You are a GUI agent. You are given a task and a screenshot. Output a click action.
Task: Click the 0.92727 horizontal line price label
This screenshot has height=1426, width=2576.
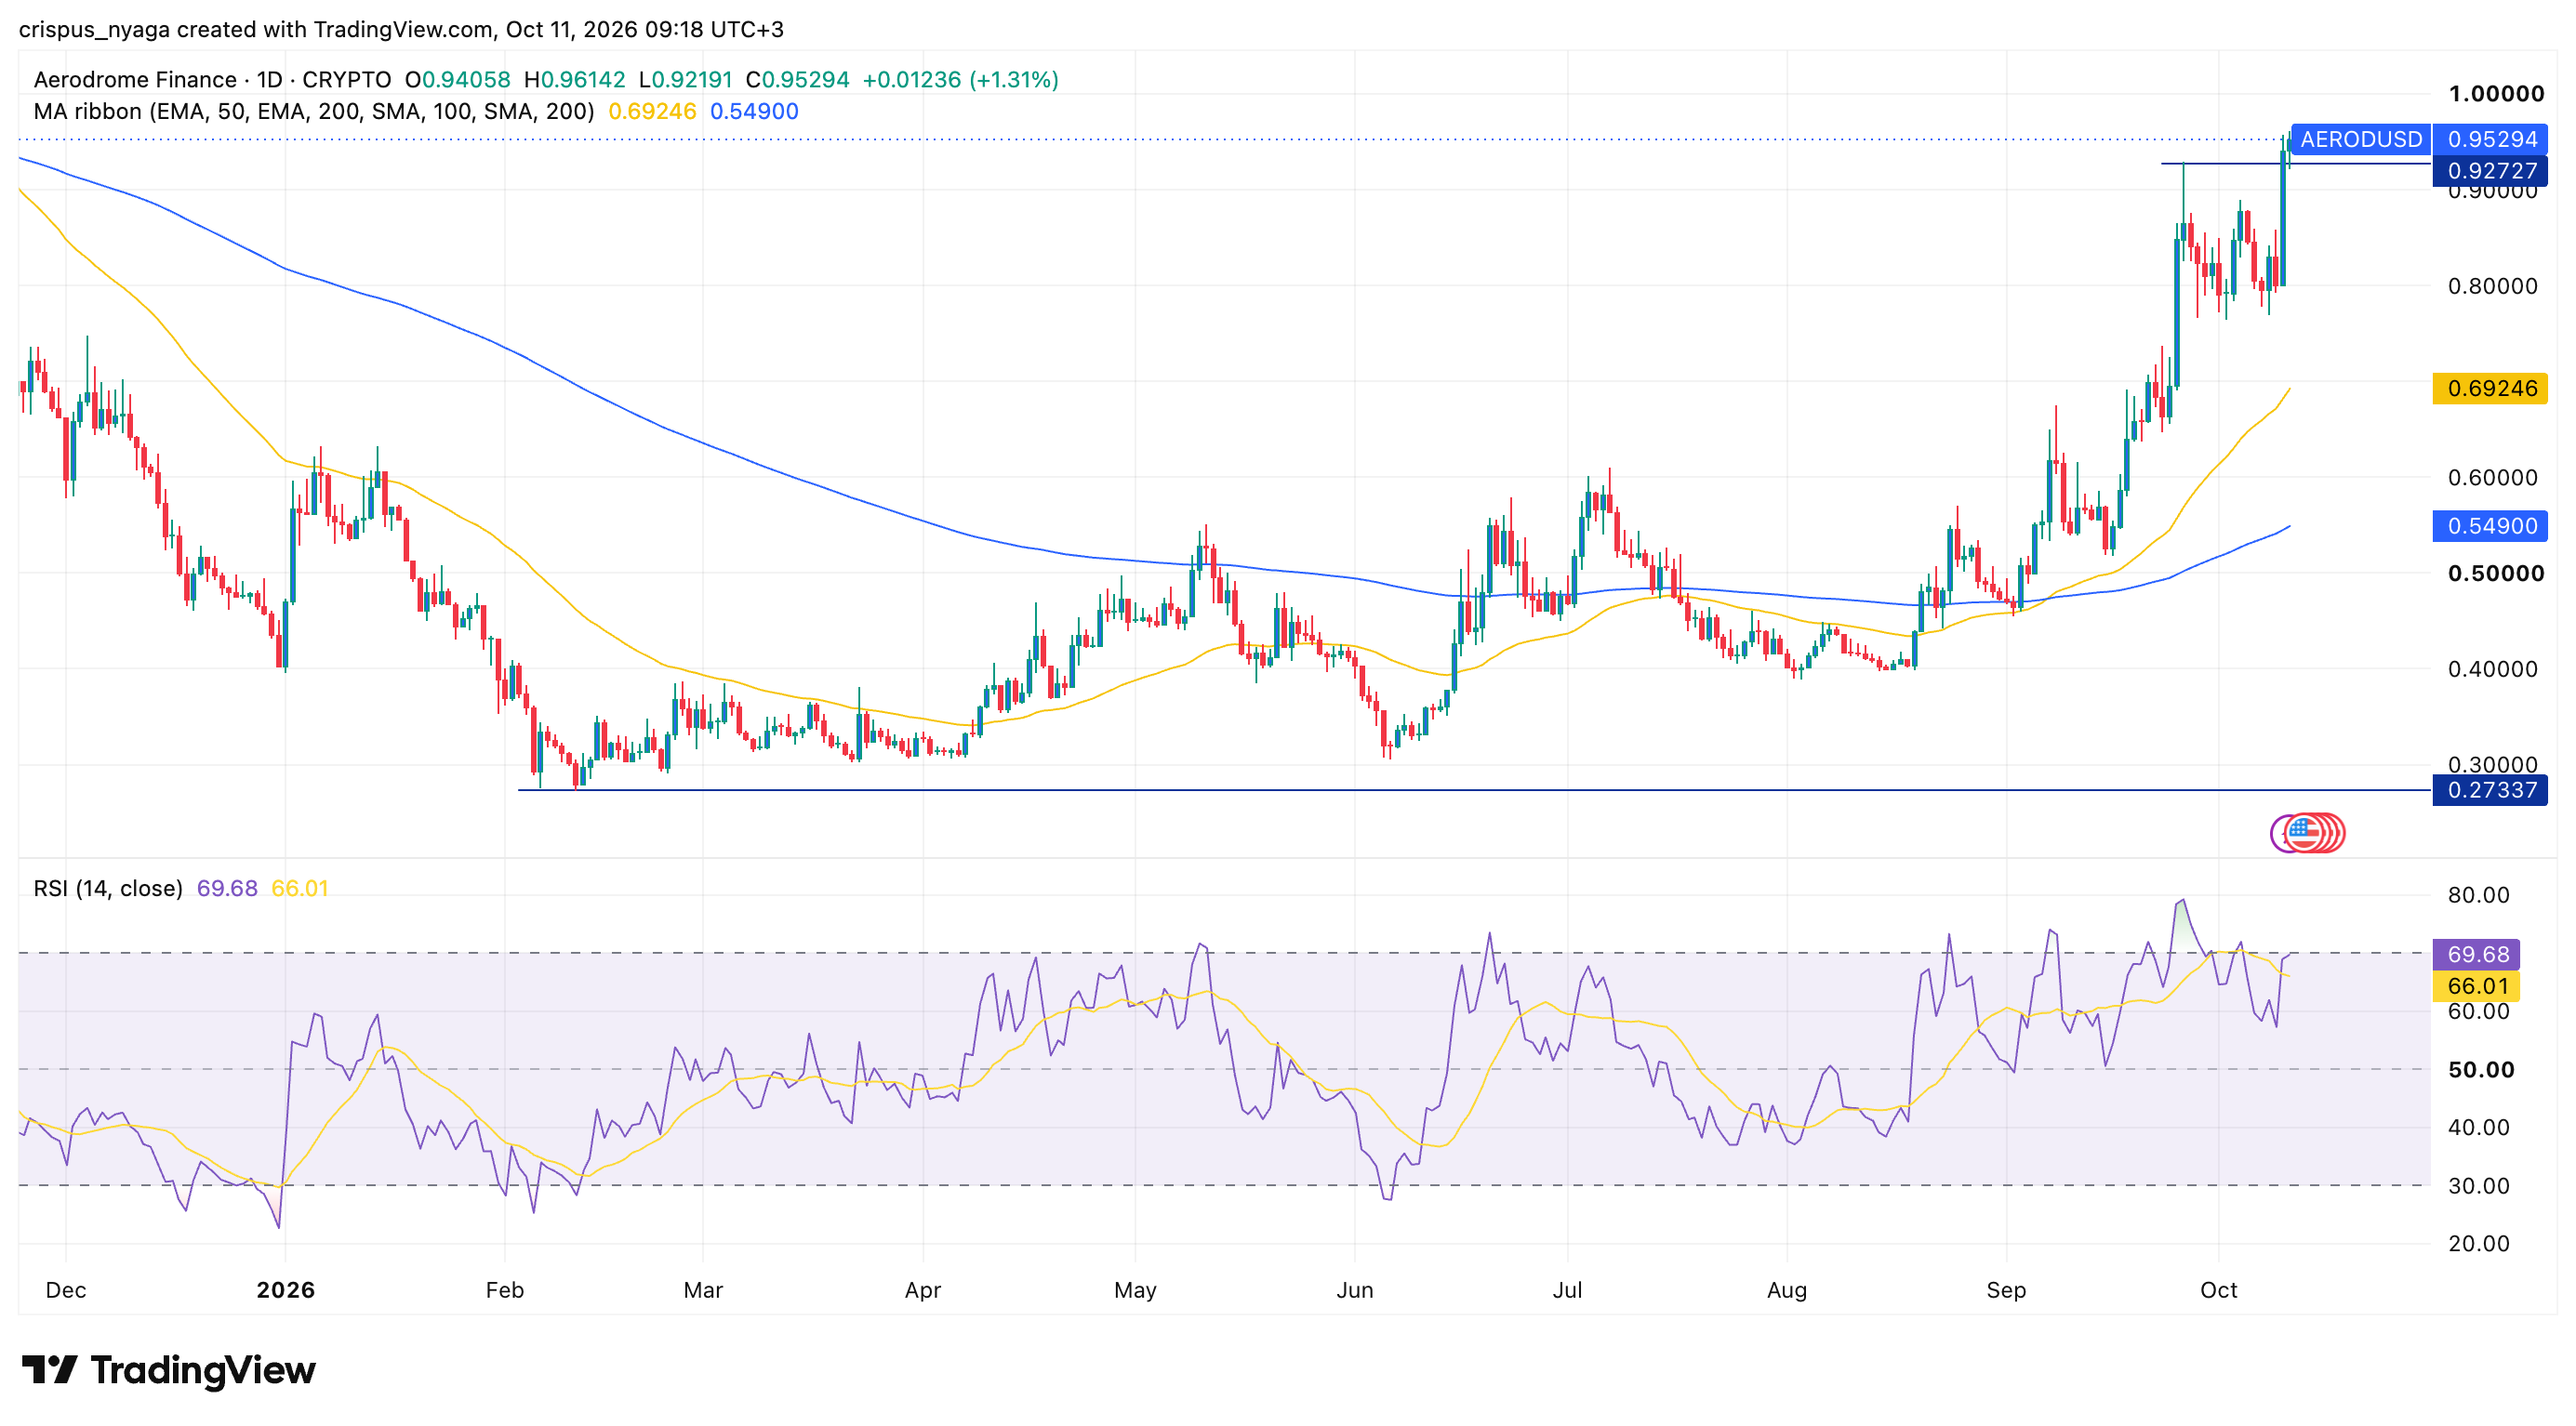(2491, 171)
